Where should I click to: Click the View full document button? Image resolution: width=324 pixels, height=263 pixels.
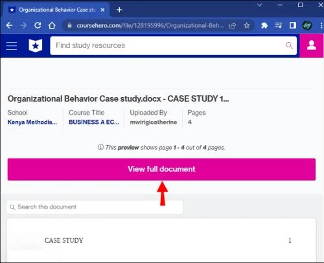click(x=161, y=169)
